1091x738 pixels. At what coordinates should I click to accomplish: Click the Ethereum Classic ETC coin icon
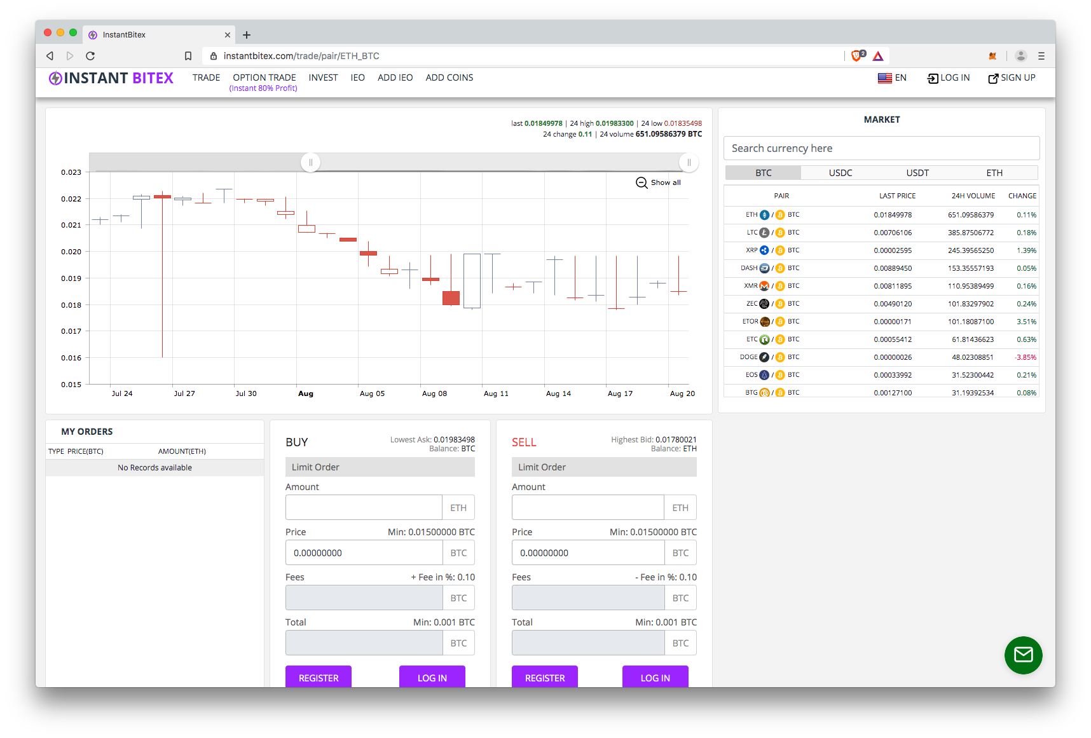click(x=765, y=339)
